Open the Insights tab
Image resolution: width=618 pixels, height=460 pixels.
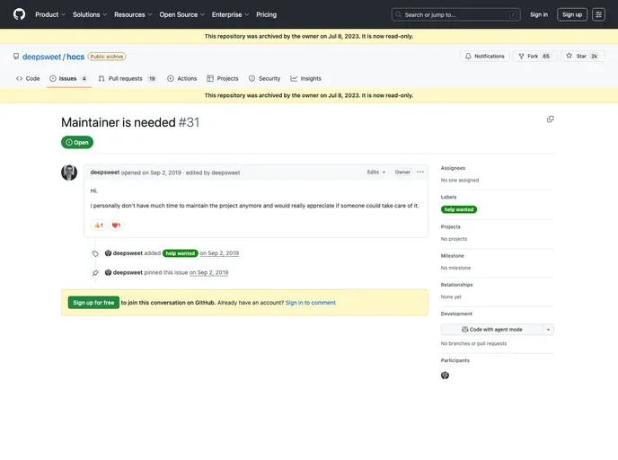point(305,78)
